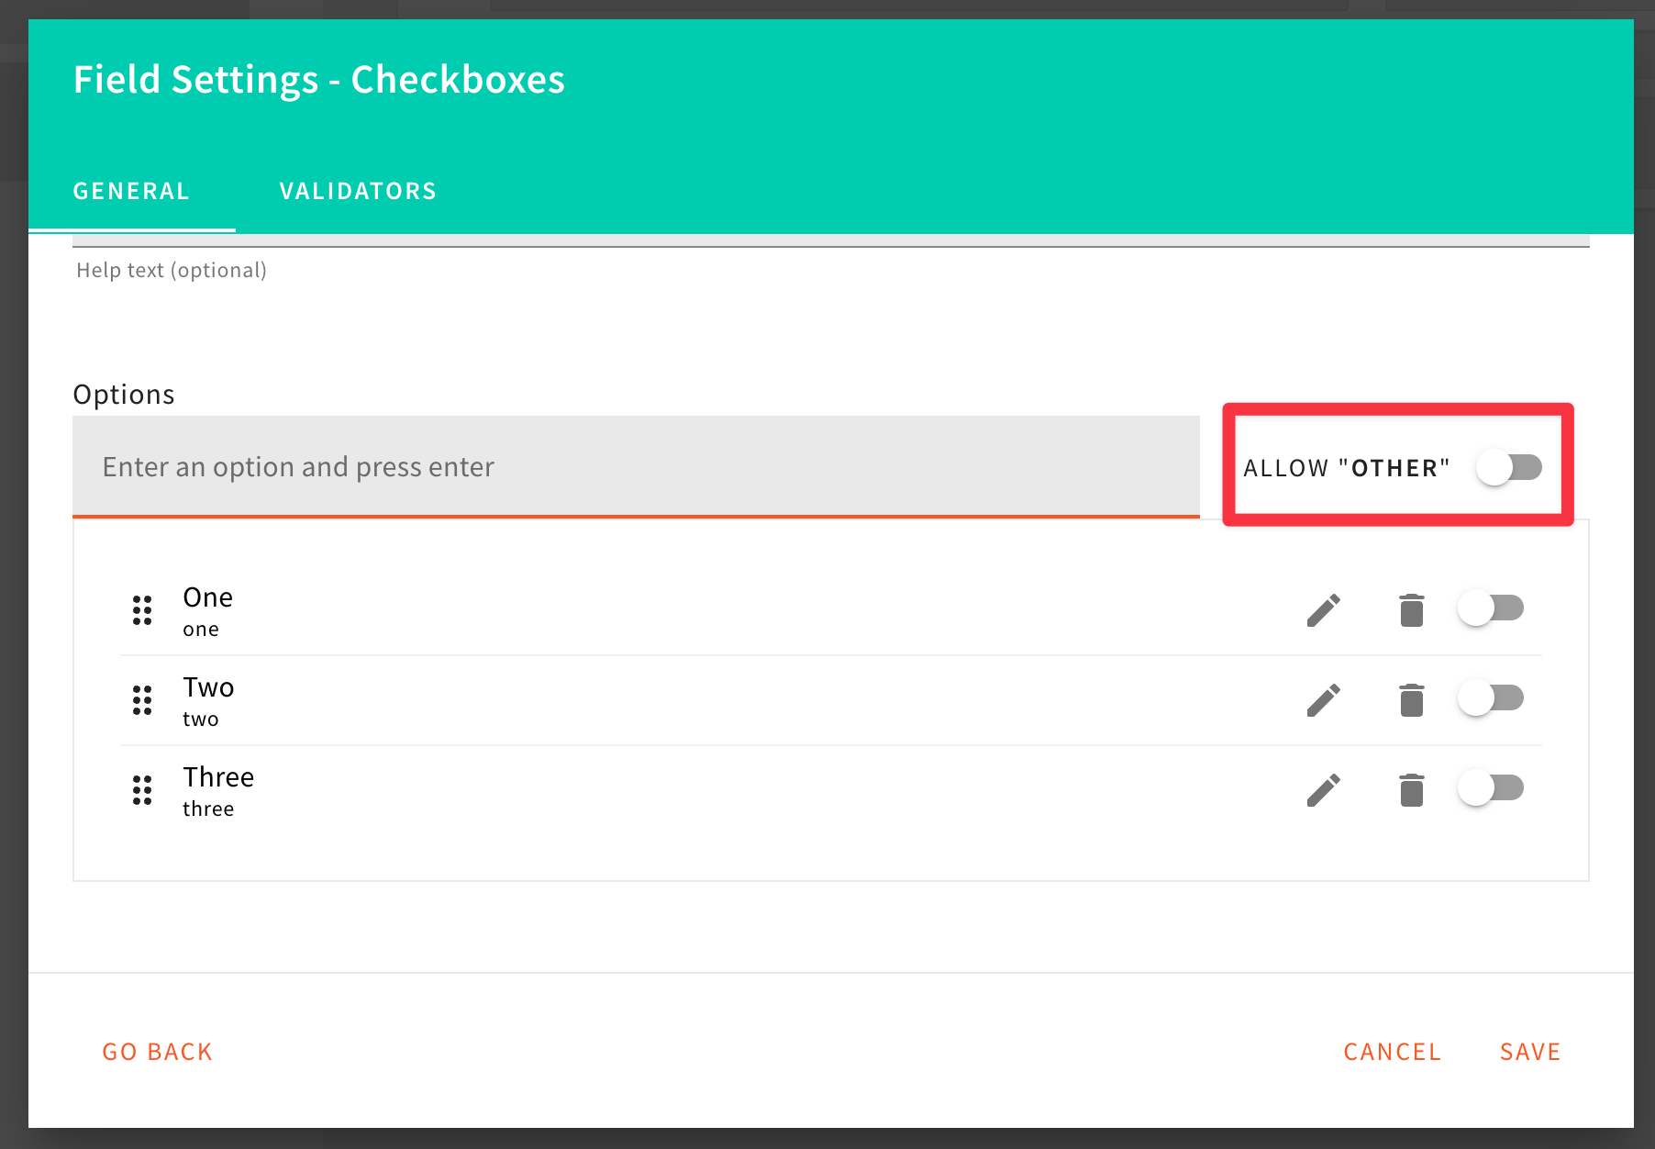Image resolution: width=1655 pixels, height=1149 pixels.
Task: Enable the ALLOW "OTHER" toggle
Action: [x=1507, y=467]
